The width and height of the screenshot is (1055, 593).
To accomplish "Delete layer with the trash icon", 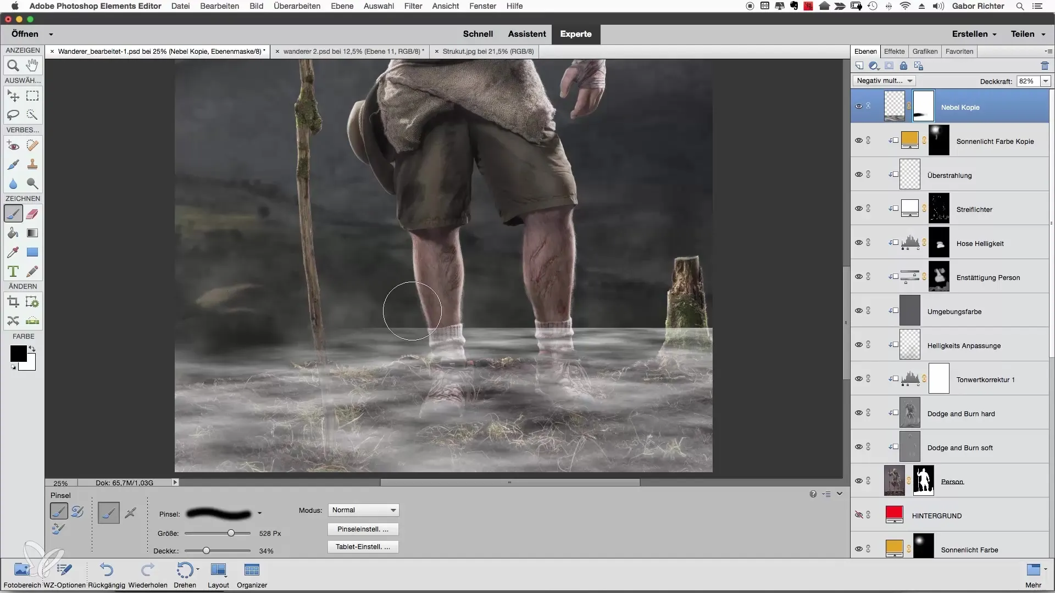I will coord(1045,66).
